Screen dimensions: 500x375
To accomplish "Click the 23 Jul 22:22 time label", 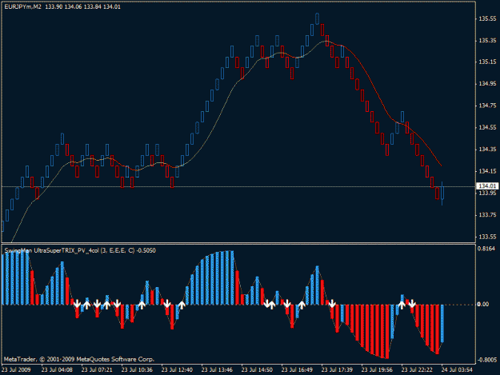I will click(x=417, y=370).
